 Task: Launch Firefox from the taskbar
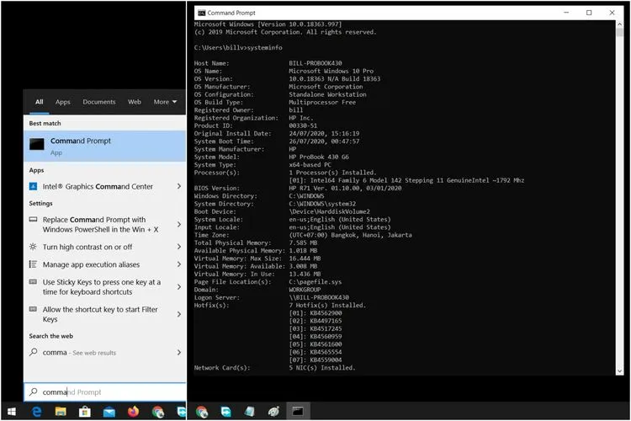click(133, 412)
